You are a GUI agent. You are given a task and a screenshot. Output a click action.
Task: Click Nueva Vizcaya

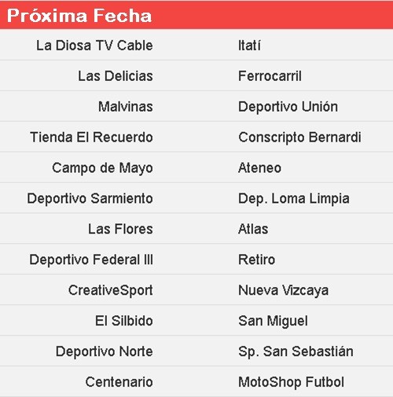tap(283, 290)
